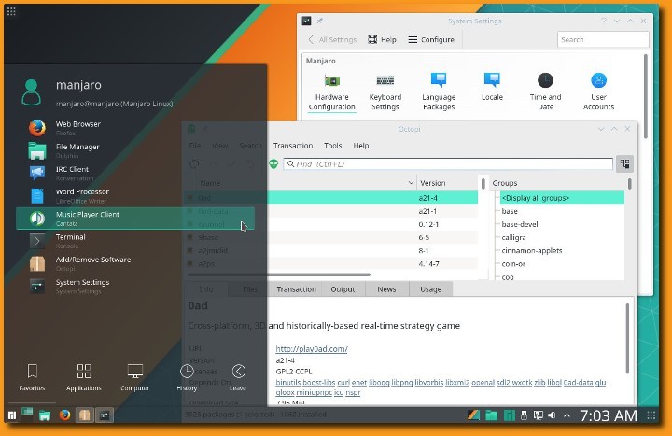Click the green alien AUR icon in Octopi
This screenshot has width=672, height=436.
tap(273, 163)
